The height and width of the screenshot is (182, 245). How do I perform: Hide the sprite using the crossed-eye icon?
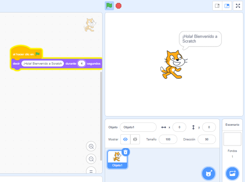[x=135, y=139]
